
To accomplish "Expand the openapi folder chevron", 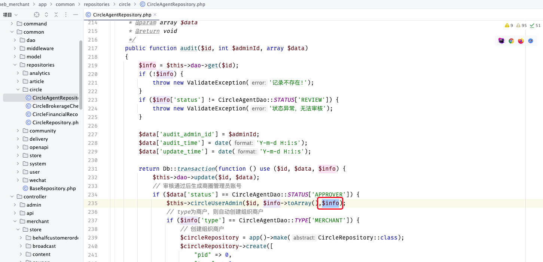I will click(x=18, y=147).
